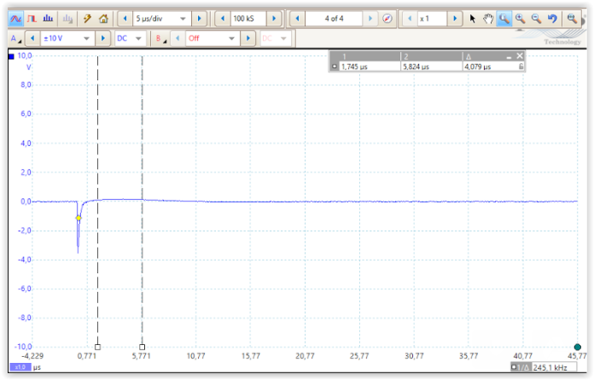Click the undo zoom icon
This screenshot has width=594, height=380.
click(552, 18)
